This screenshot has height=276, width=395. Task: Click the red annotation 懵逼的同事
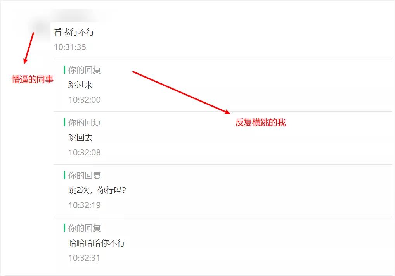pos(33,79)
